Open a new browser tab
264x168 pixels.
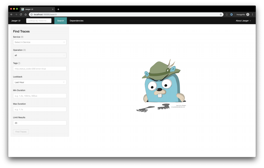58,9
